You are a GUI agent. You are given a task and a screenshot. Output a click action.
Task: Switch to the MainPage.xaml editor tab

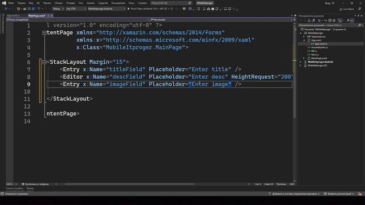click(36, 15)
